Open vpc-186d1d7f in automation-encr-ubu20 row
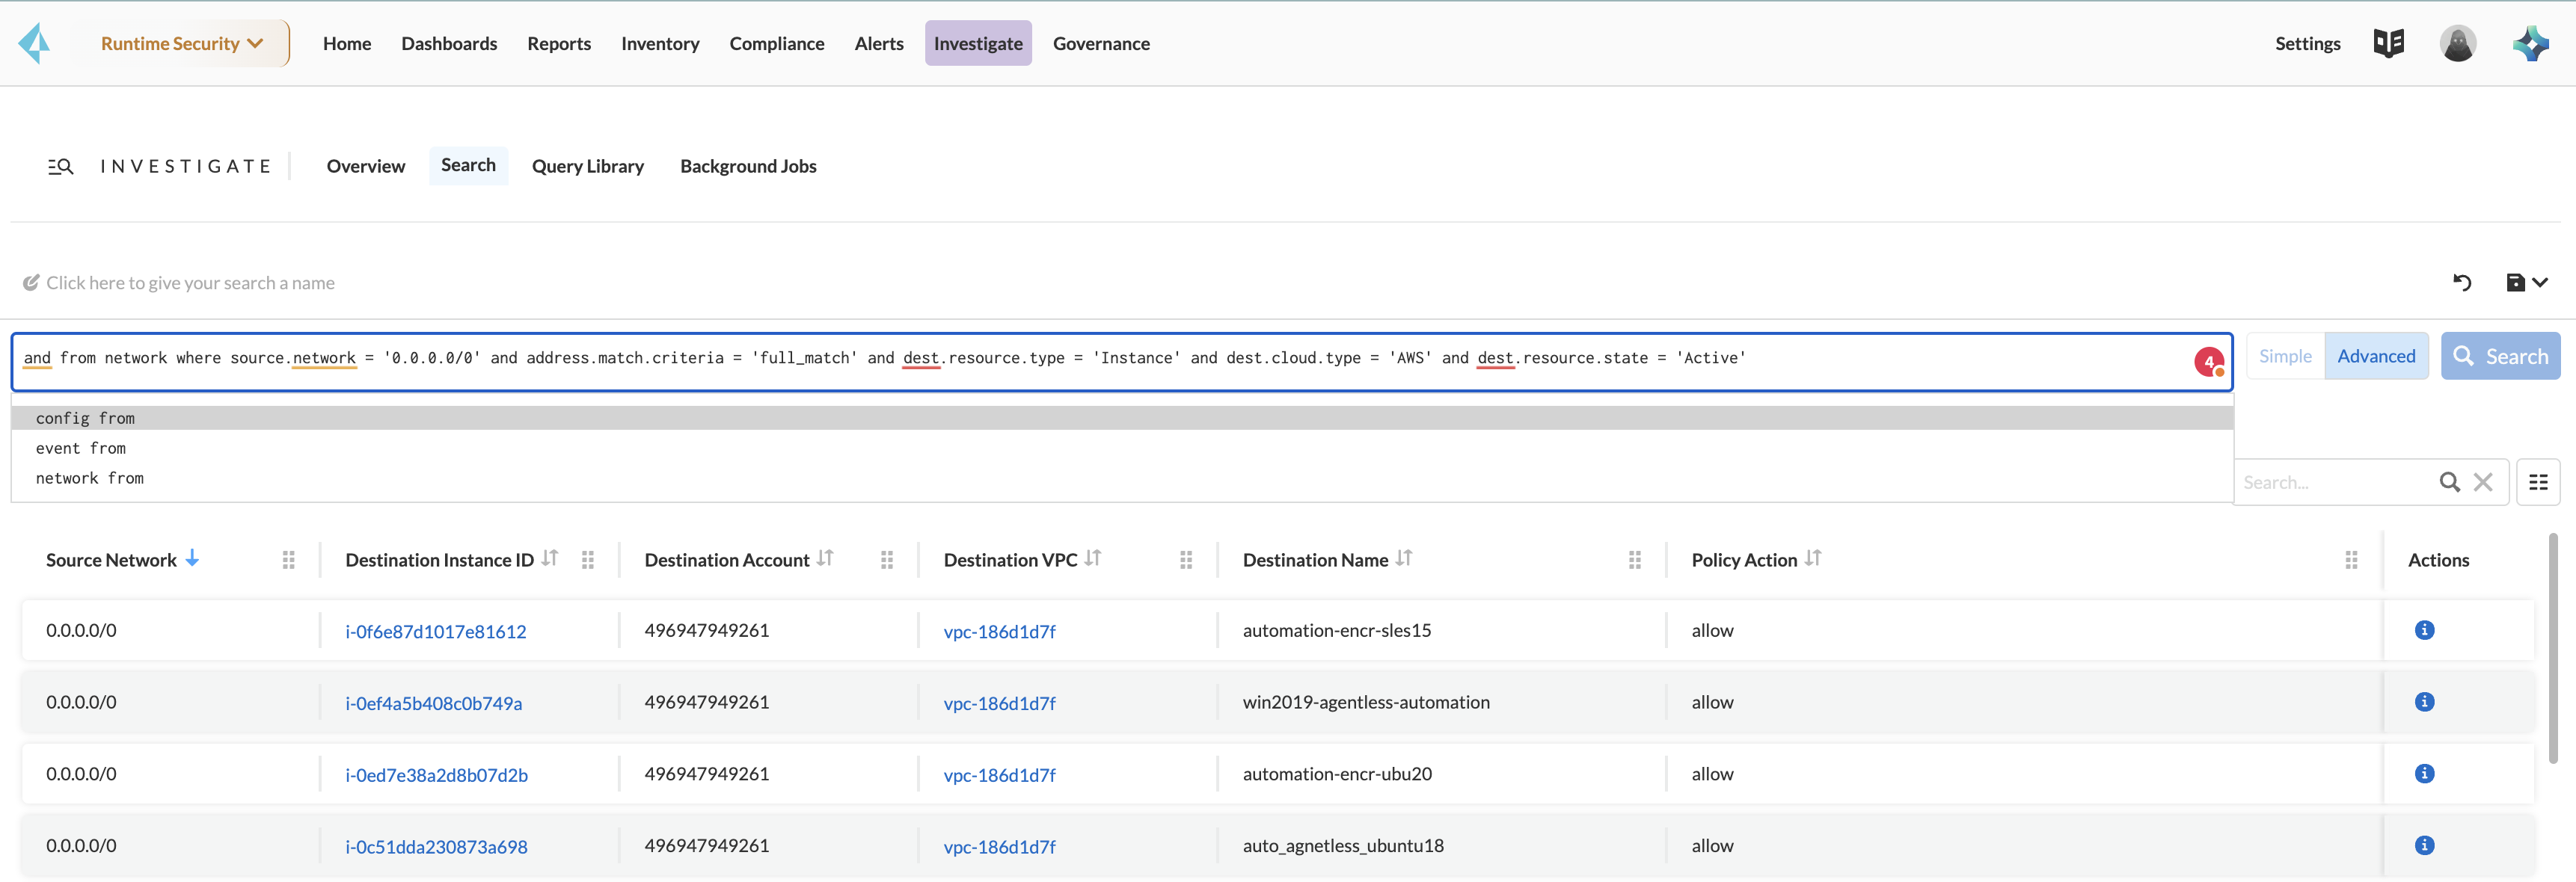The image size is (2576, 882). click(x=999, y=775)
